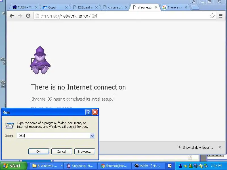Click Show all downloads link
Screen dimensions: 227x170
[198, 148]
